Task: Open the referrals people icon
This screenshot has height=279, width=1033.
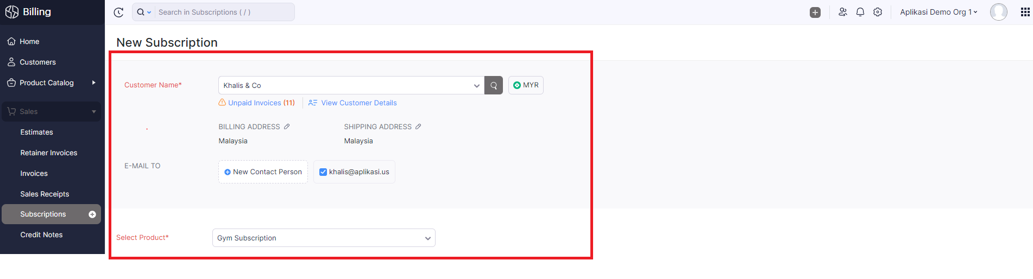Action: pyautogui.click(x=843, y=12)
